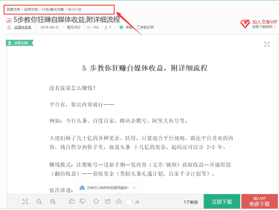The image size is (279, 210).
Task: Like the document with thumbs up
Action: [71, 201]
